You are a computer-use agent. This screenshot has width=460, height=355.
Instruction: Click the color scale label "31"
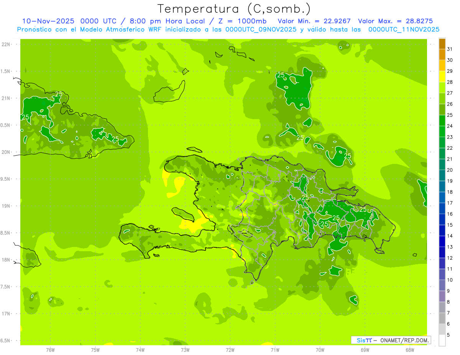pos(450,49)
